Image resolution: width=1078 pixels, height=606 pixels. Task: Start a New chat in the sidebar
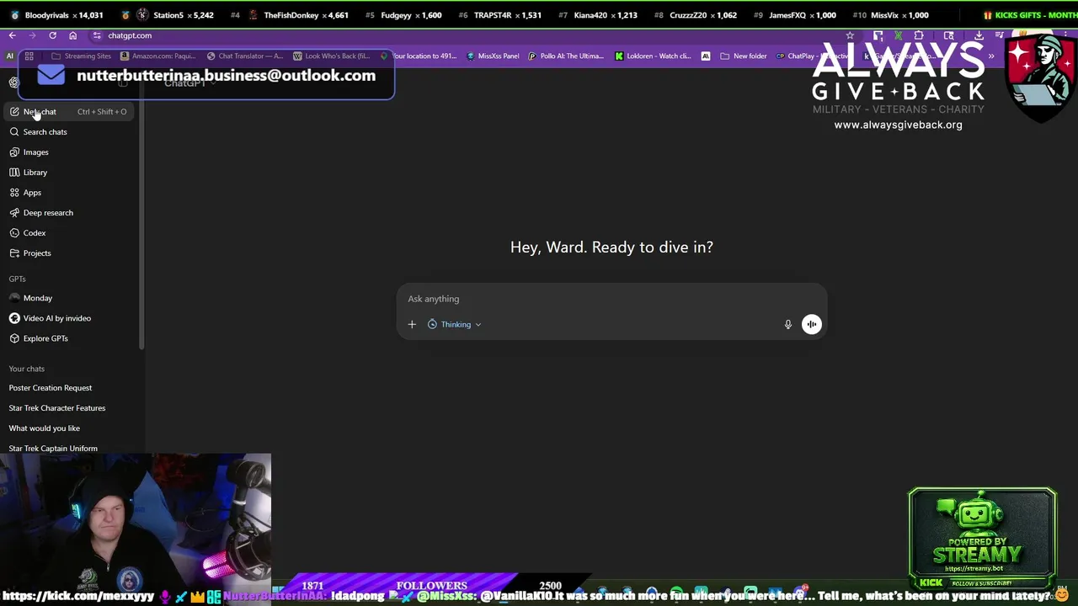(69, 112)
